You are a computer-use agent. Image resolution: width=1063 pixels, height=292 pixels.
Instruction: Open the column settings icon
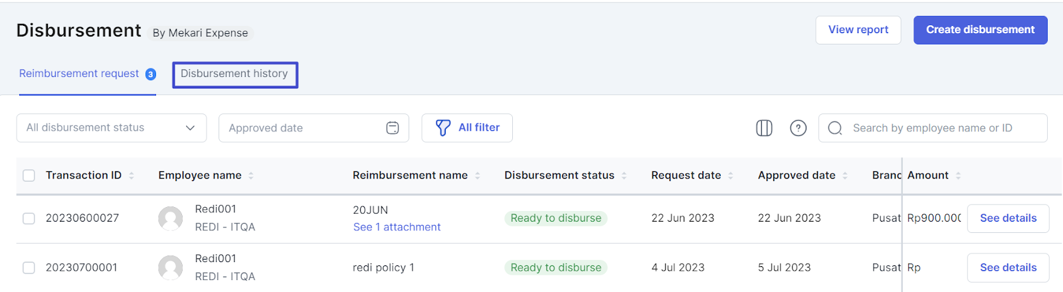(764, 128)
